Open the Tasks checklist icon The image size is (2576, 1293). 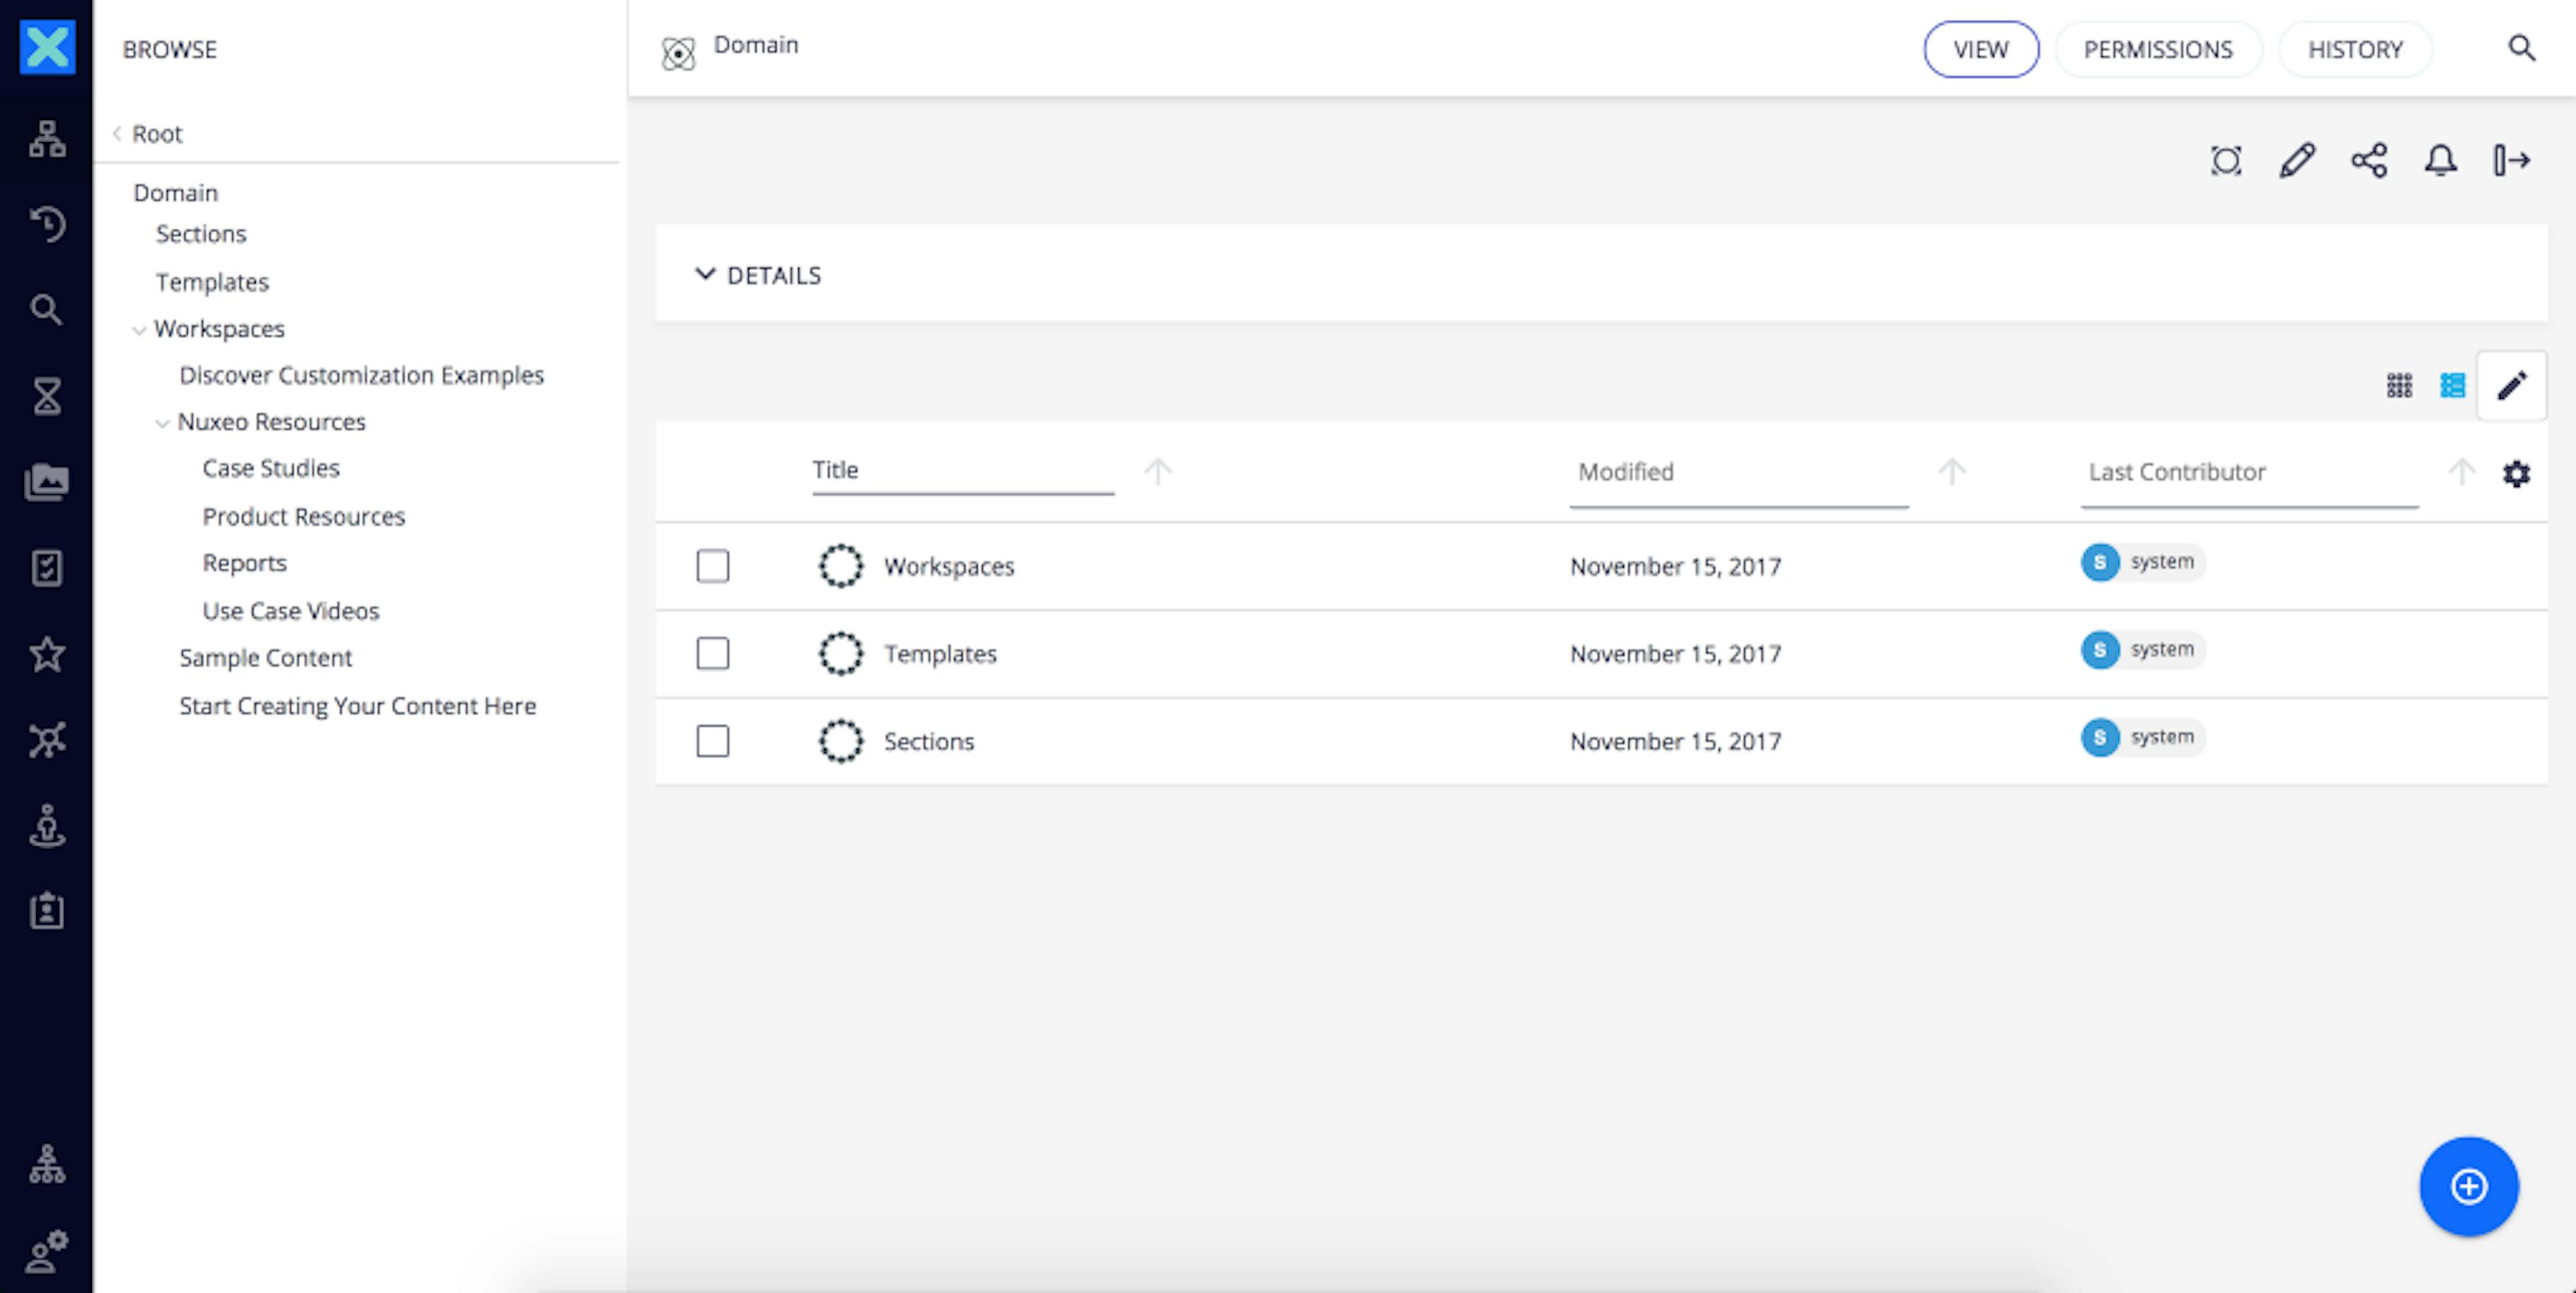pyautogui.click(x=47, y=568)
